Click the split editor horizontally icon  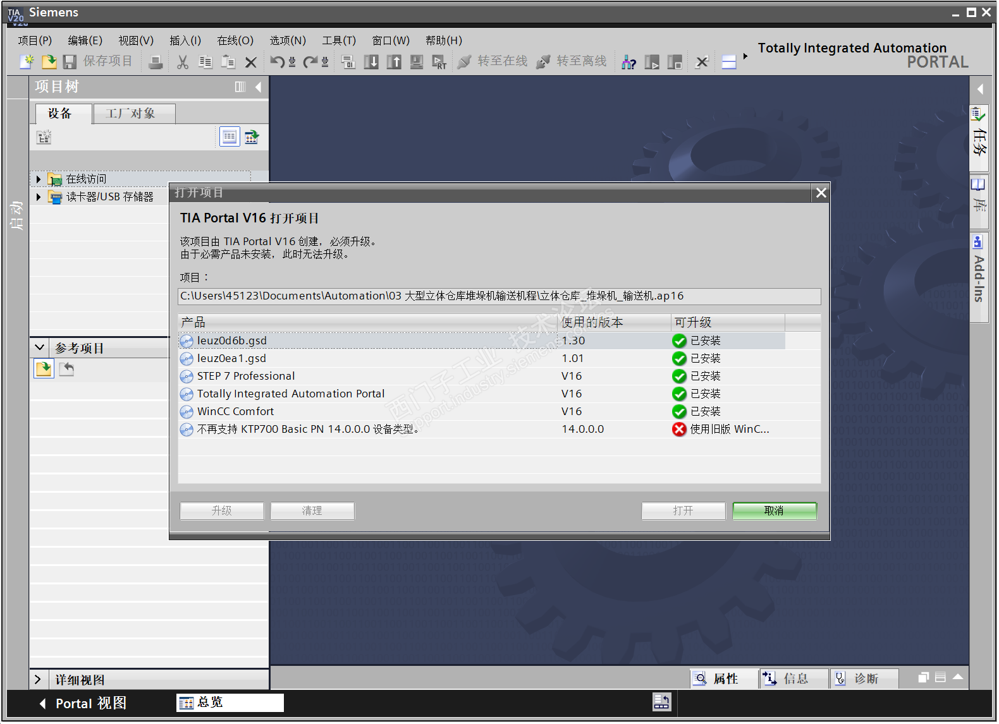[x=729, y=62]
